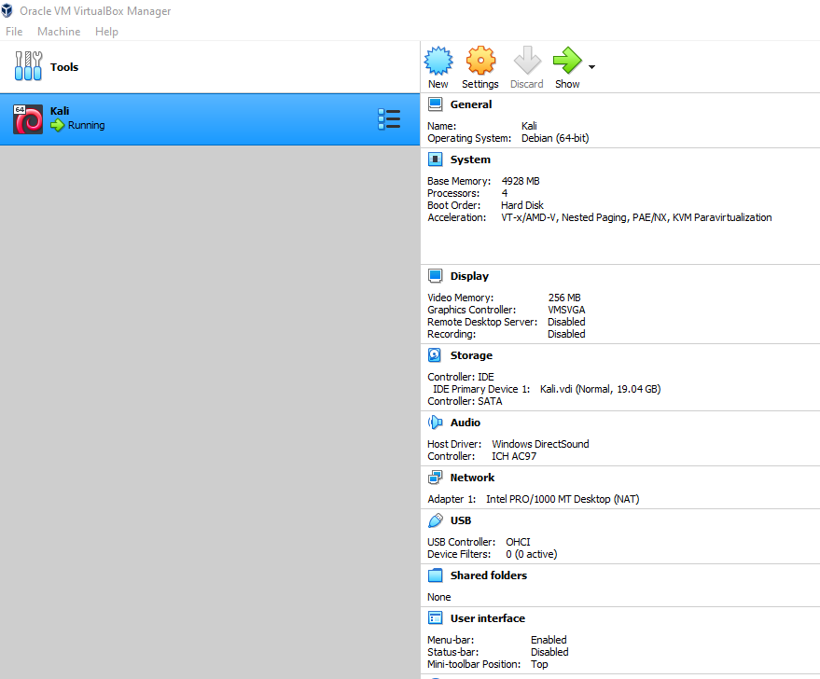This screenshot has width=820, height=679.
Task: Open the Shared folders section header
Action: 488,575
